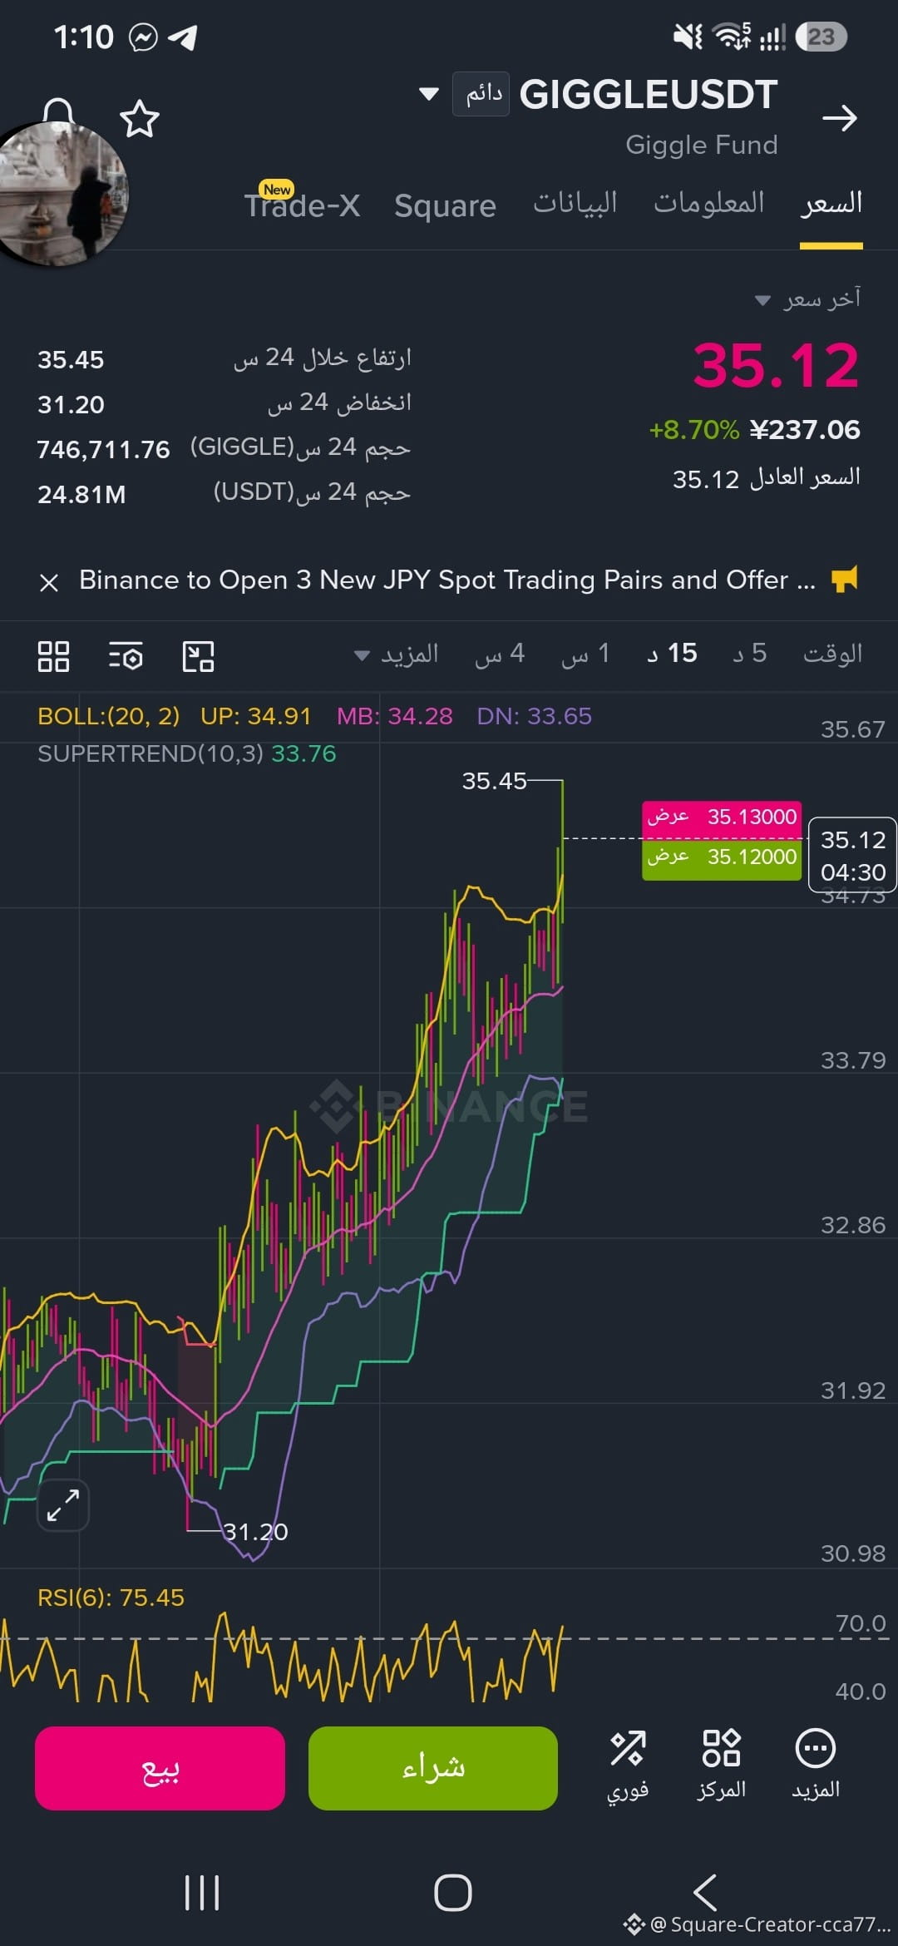The width and height of the screenshot is (898, 1946).
Task: Open the indicator settings icon
Action: click(x=126, y=656)
